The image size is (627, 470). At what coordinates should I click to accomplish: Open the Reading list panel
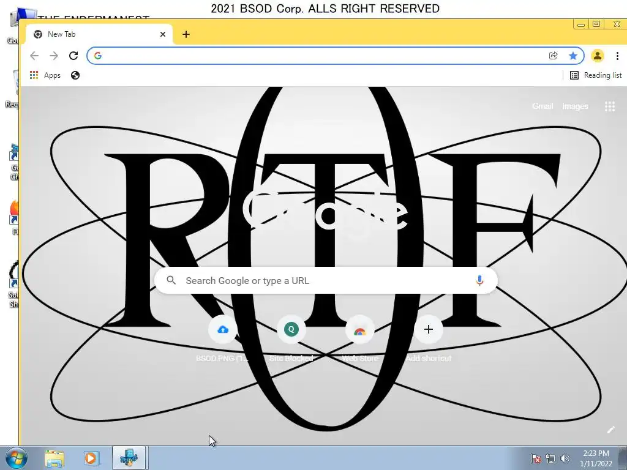point(596,75)
